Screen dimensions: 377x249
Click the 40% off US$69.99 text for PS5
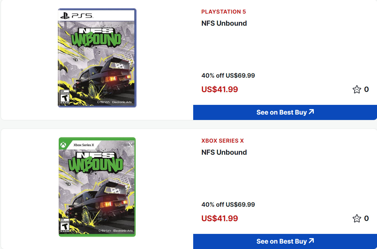coord(228,76)
